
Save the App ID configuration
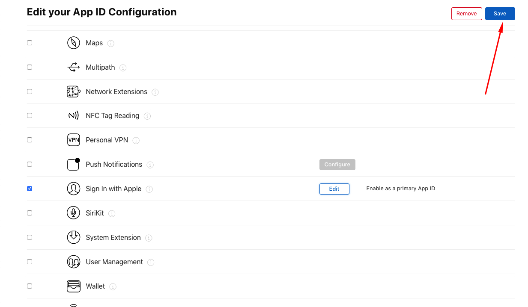pyautogui.click(x=500, y=14)
